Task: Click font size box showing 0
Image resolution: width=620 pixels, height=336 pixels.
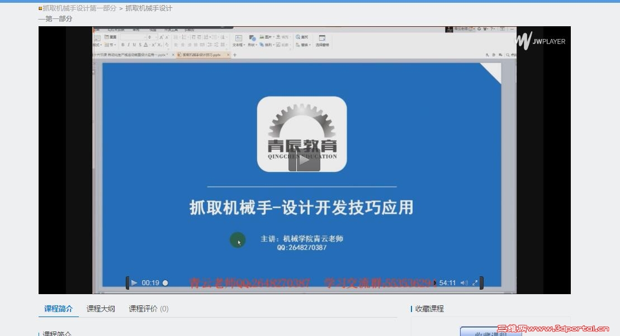Action: 152,37
